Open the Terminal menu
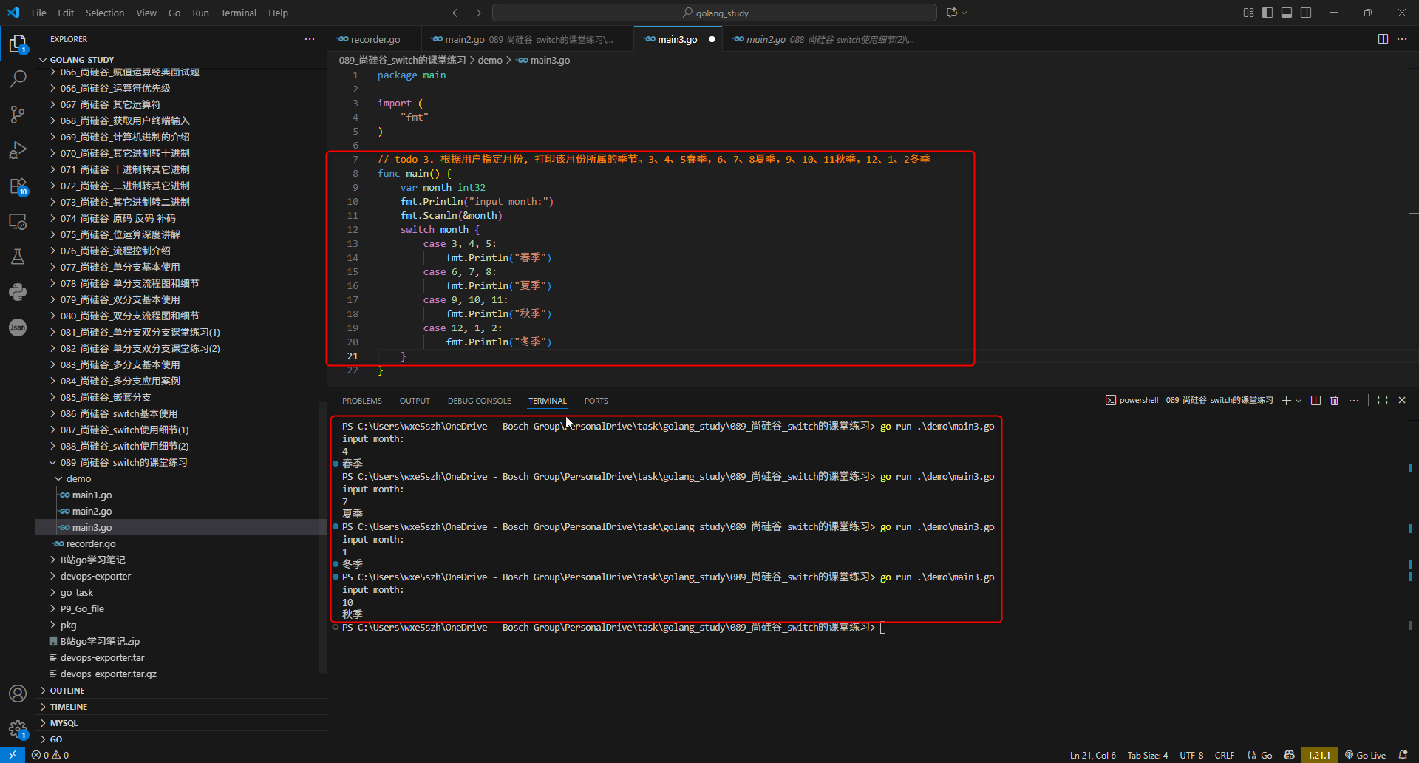1419x763 pixels. pos(238,13)
